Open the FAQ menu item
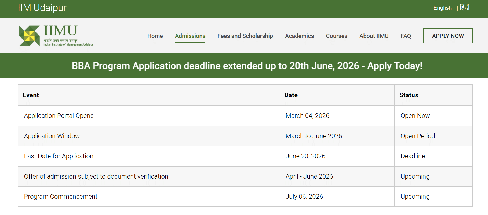This screenshot has height=215, width=488. click(406, 36)
